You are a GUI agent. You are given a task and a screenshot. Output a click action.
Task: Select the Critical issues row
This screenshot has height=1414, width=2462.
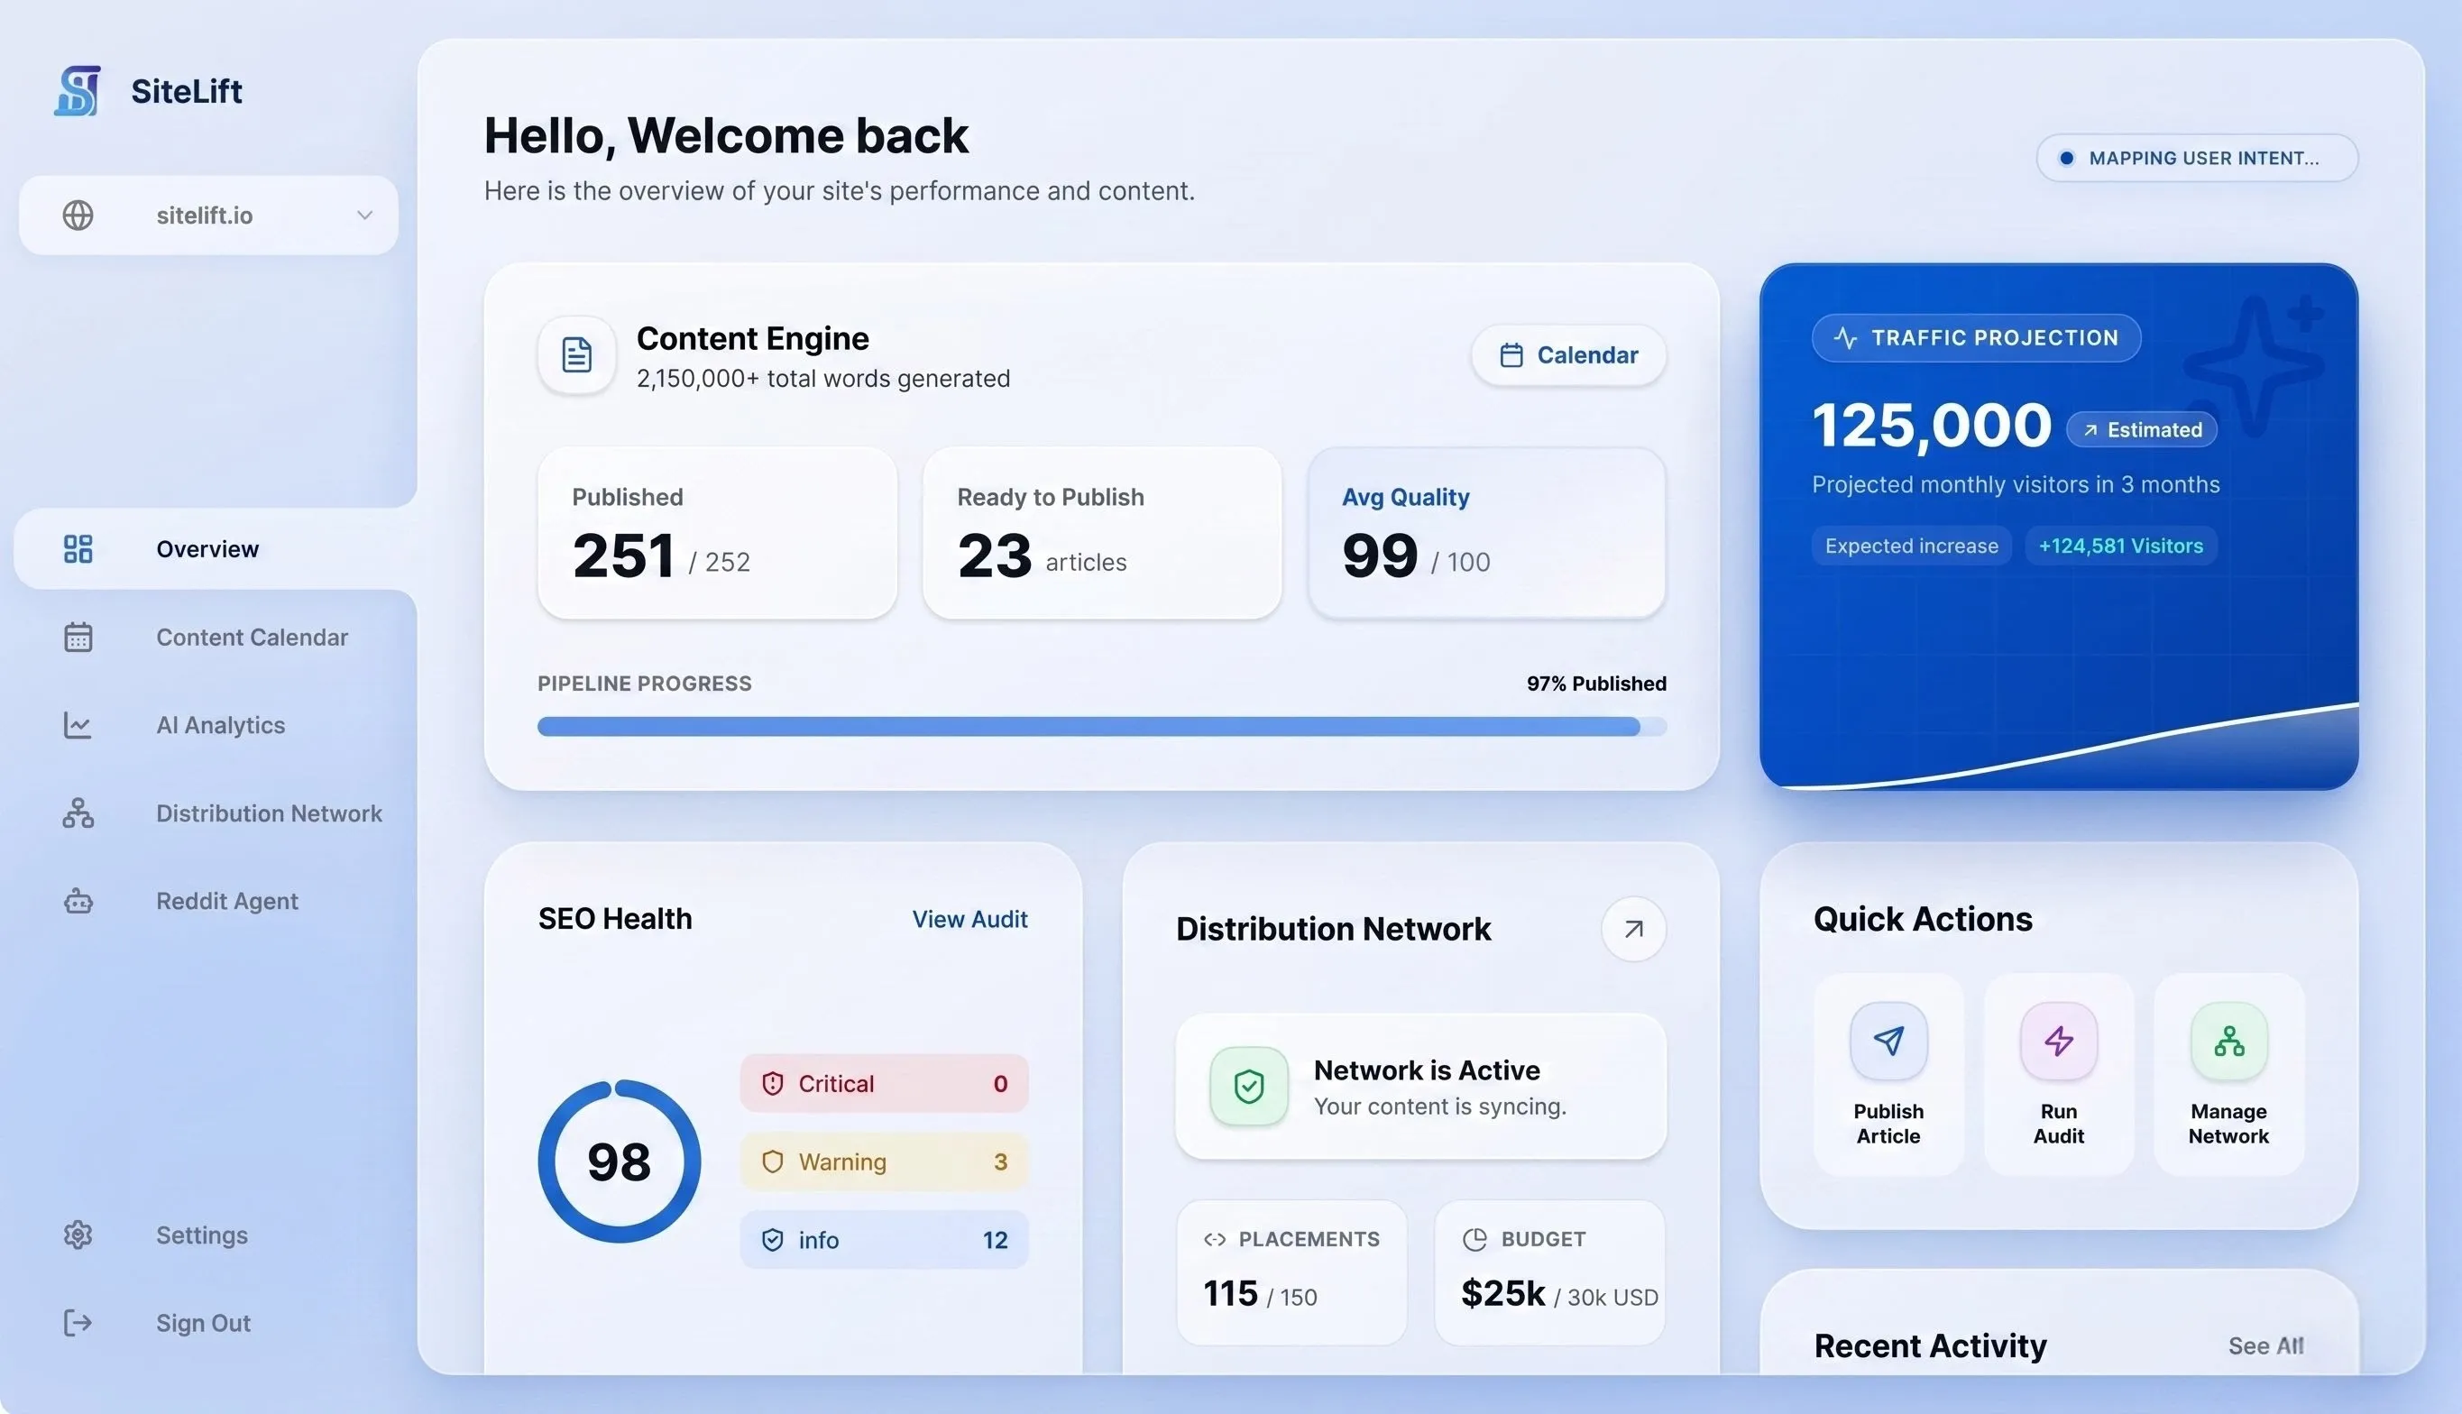(884, 1083)
